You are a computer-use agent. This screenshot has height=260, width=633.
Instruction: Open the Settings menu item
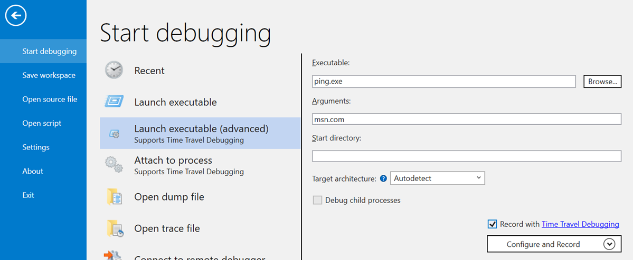click(36, 147)
